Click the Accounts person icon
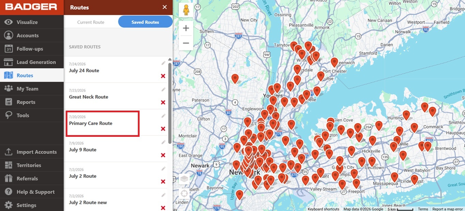465x211 pixels. 9,35
